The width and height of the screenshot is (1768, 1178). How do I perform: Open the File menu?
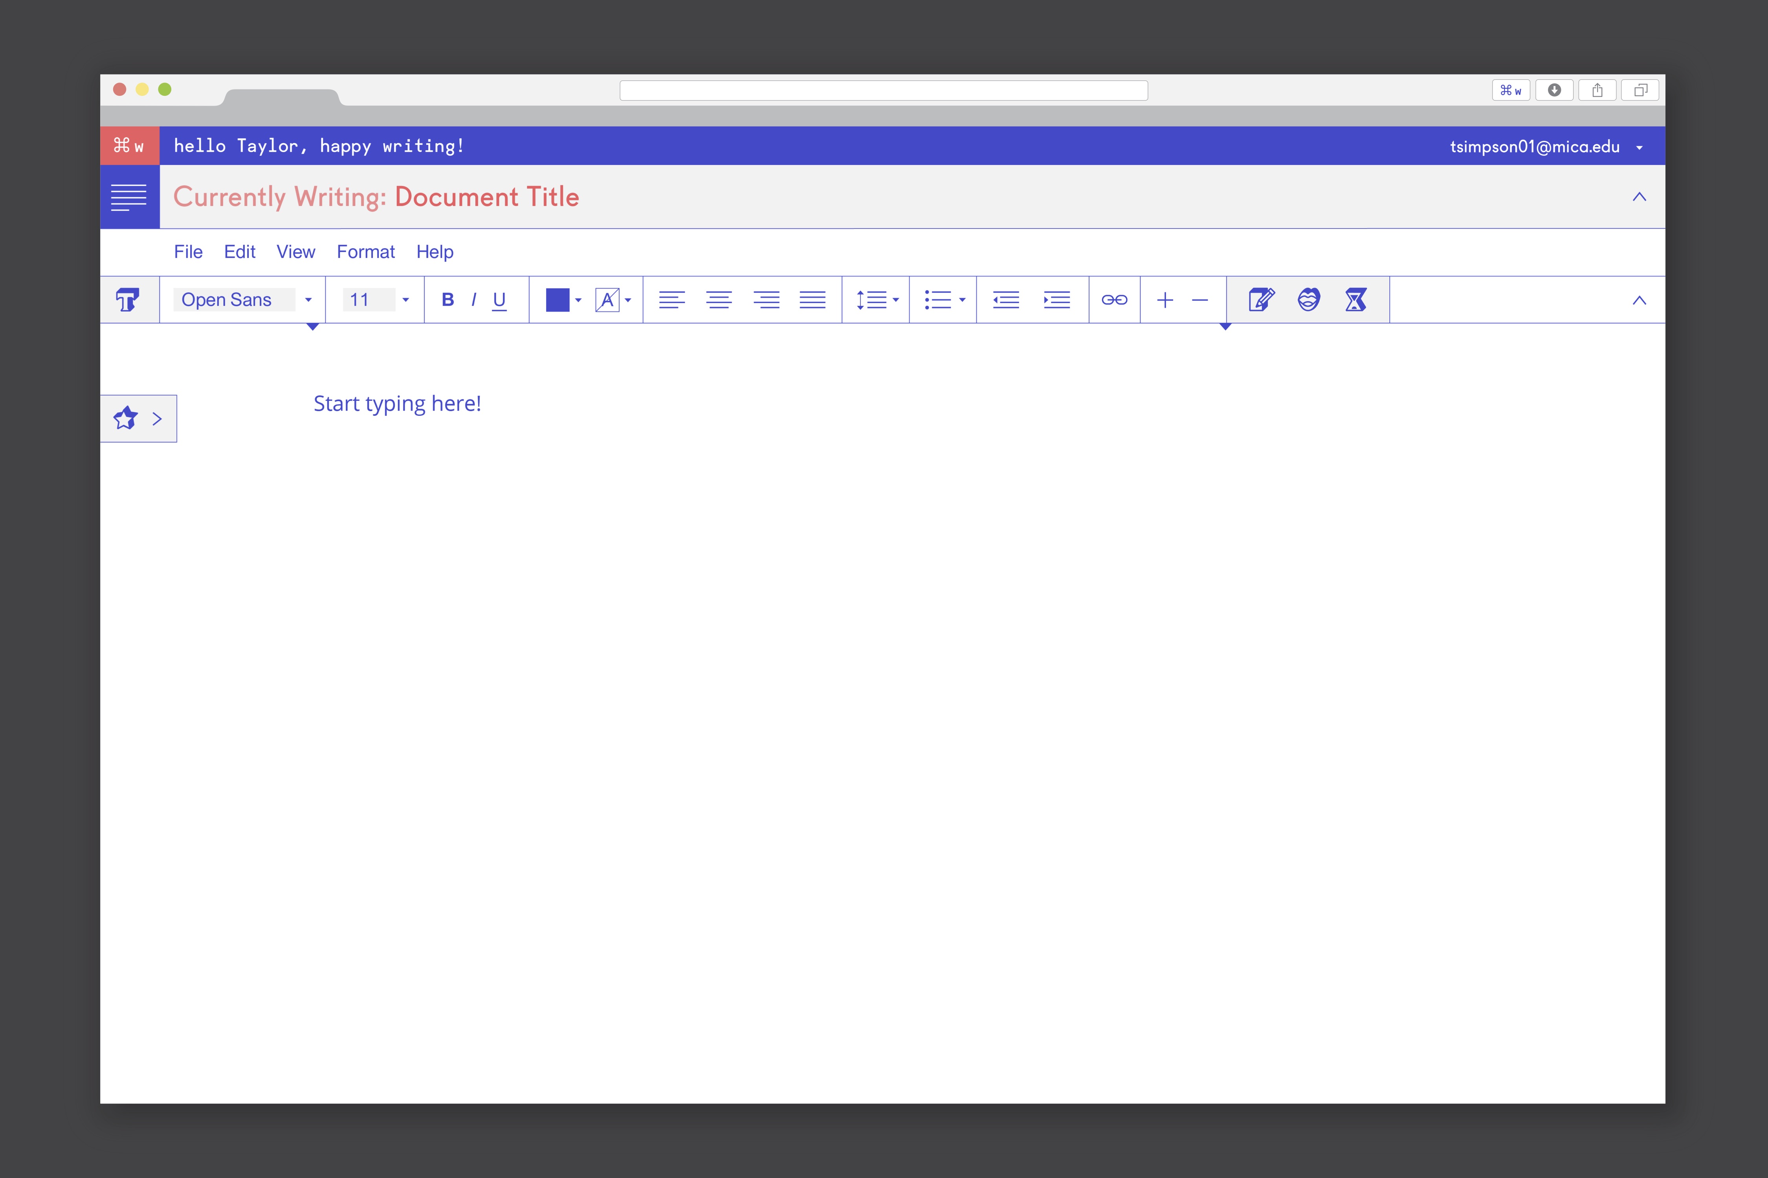[x=188, y=252]
